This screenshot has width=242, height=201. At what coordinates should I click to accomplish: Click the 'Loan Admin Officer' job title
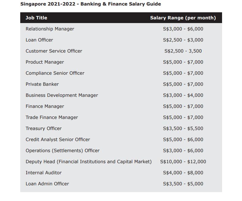(x=47, y=184)
